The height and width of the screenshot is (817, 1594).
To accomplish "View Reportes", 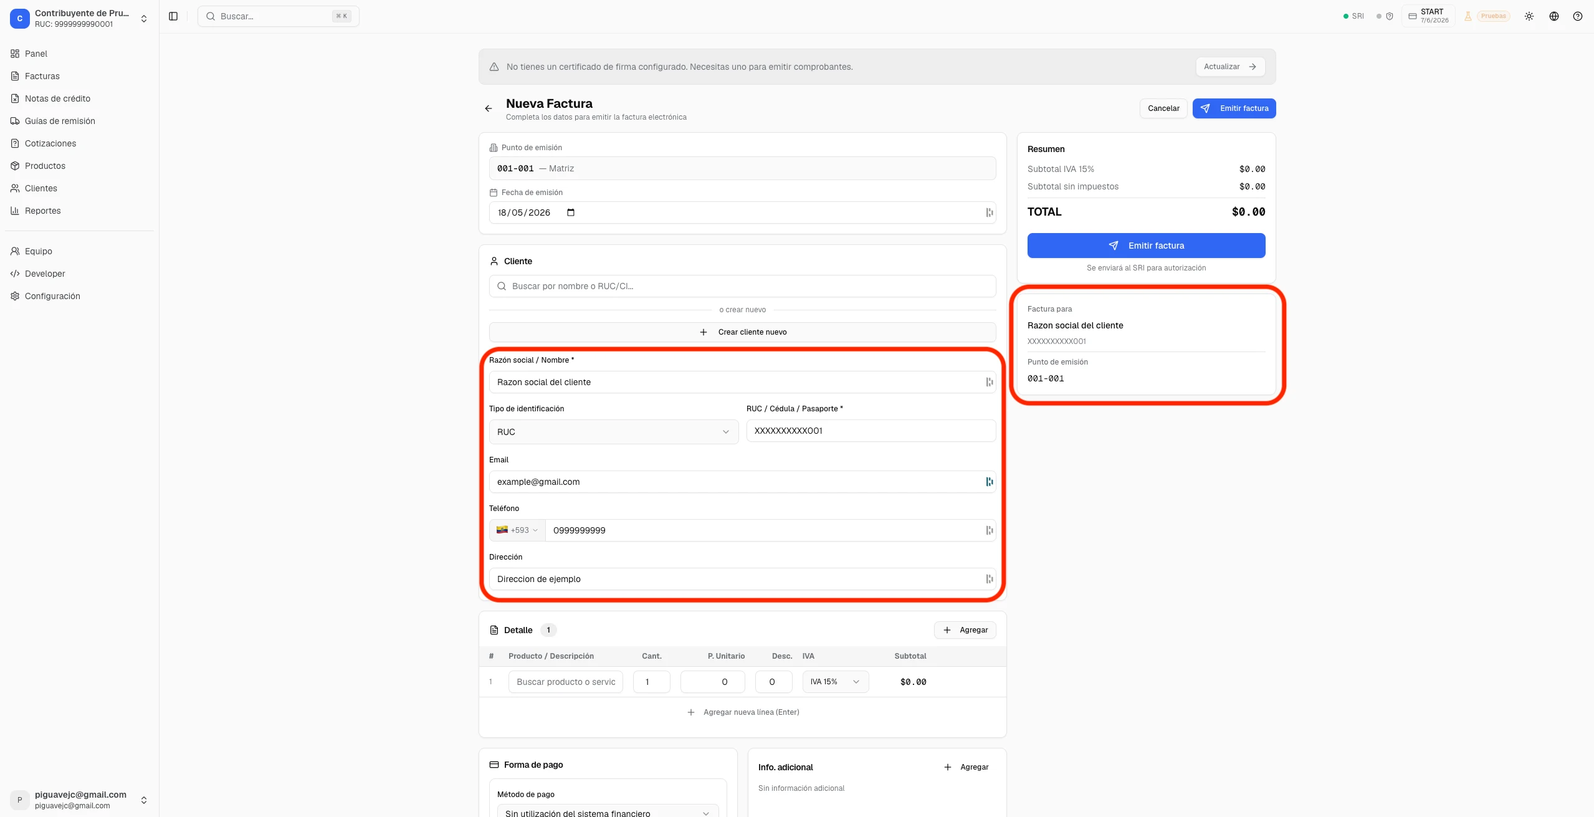I will [x=79, y=211].
